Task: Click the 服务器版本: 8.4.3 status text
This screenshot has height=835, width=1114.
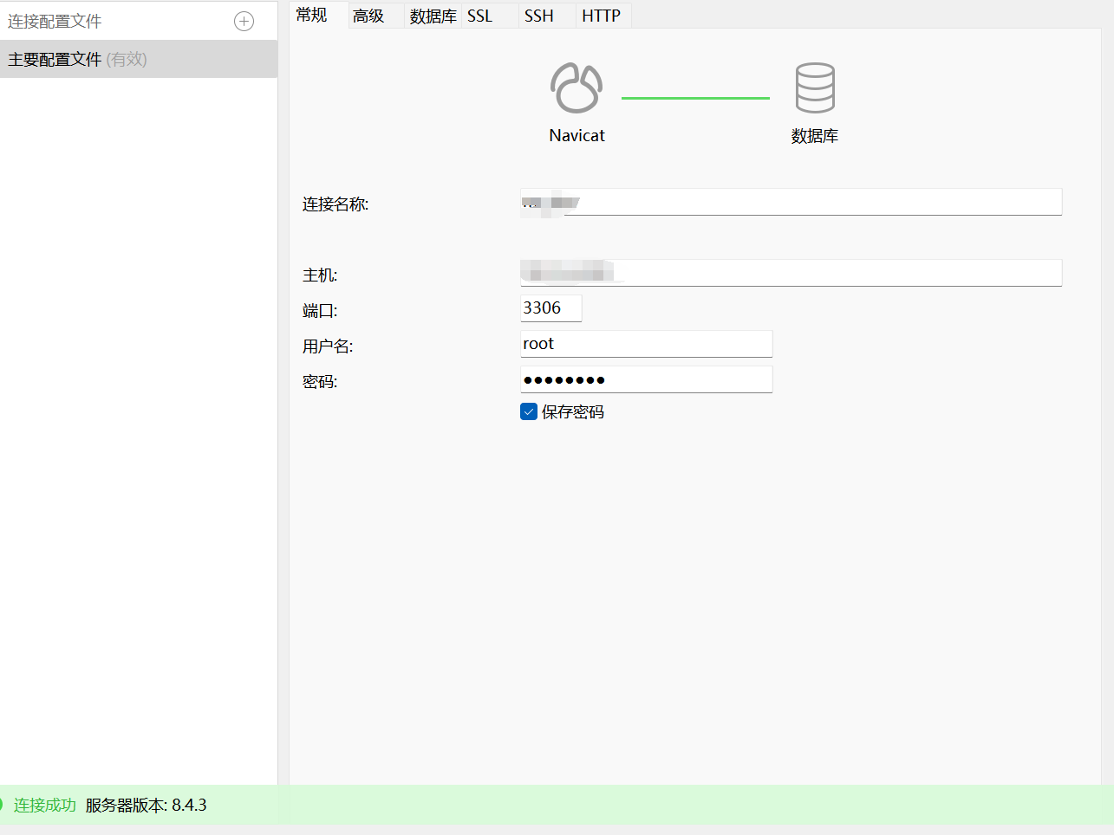Action: (146, 806)
